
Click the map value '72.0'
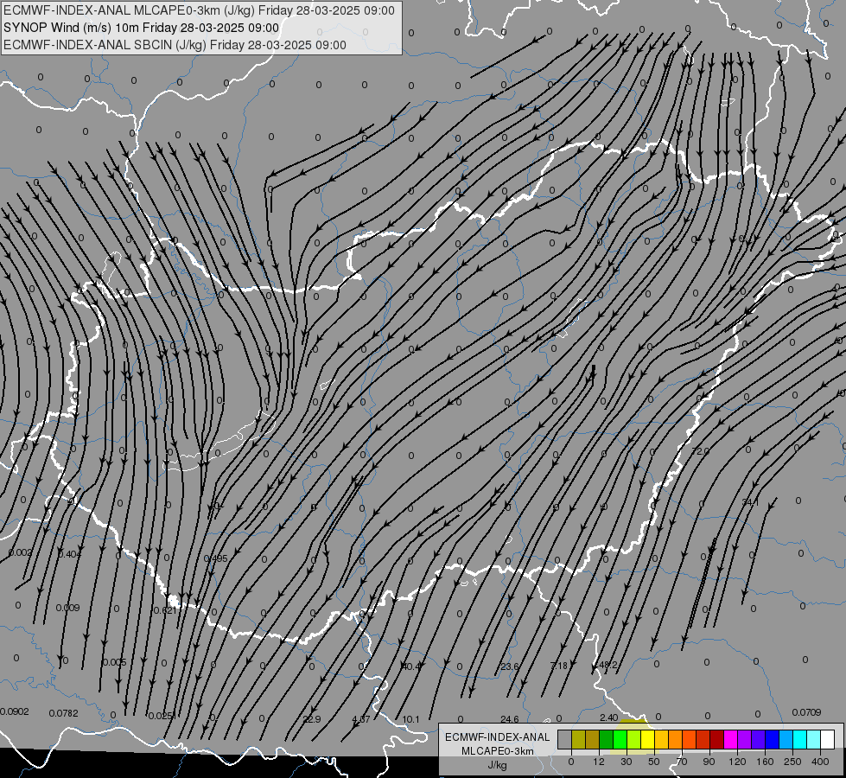(x=700, y=451)
